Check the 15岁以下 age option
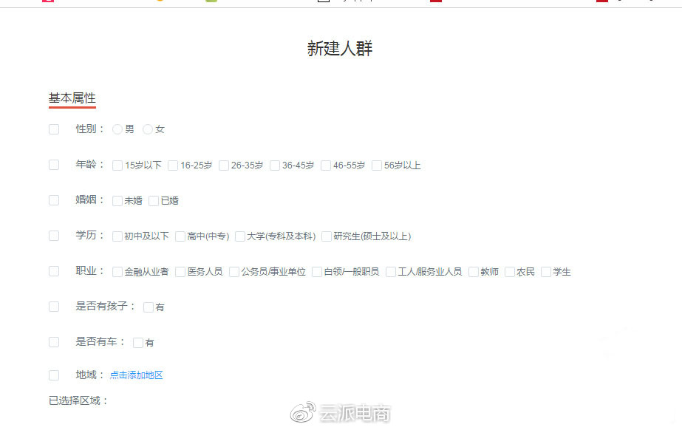 pyautogui.click(x=117, y=165)
